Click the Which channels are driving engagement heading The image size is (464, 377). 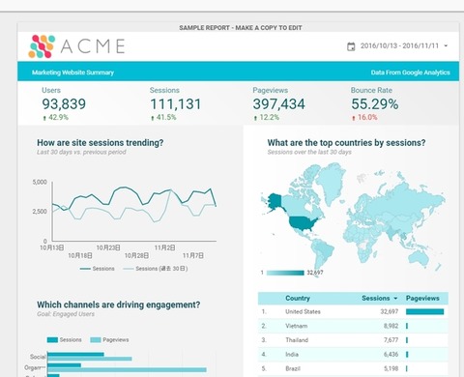[119, 304]
